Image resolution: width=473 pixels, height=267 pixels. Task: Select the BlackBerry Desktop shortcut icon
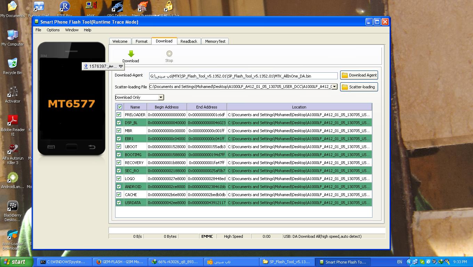tap(13, 206)
